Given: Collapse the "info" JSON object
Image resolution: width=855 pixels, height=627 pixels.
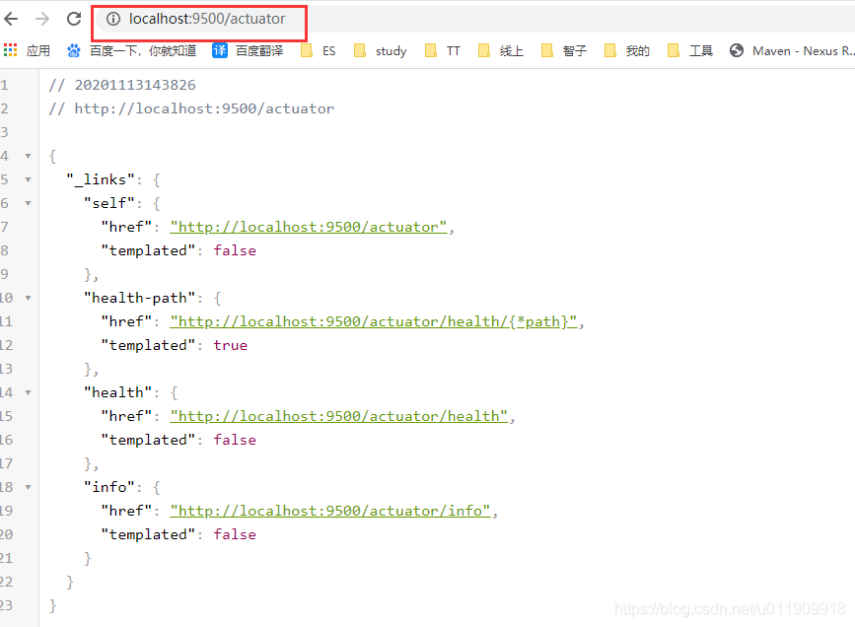Looking at the screenshot, I should [28, 487].
